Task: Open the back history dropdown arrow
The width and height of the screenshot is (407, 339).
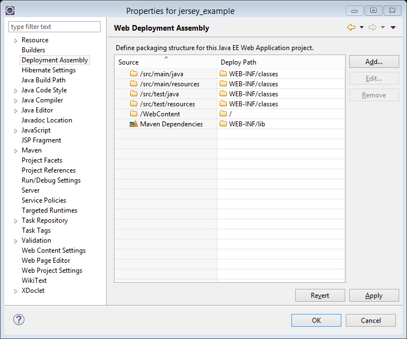Action: pyautogui.click(x=361, y=27)
